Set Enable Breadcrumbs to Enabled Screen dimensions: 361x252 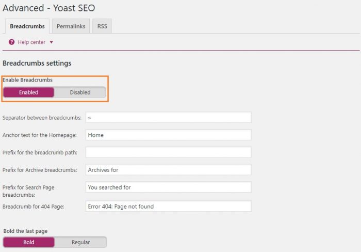(28, 92)
